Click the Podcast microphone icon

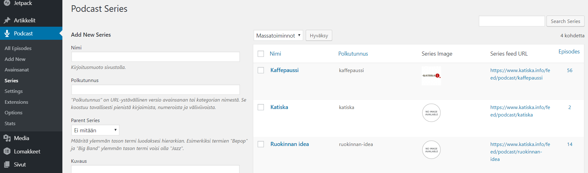click(7, 34)
